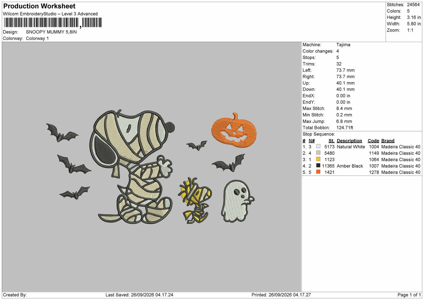Select the Snoopy mummy figure
Viewport: 424px width, 300px height.
point(132,166)
